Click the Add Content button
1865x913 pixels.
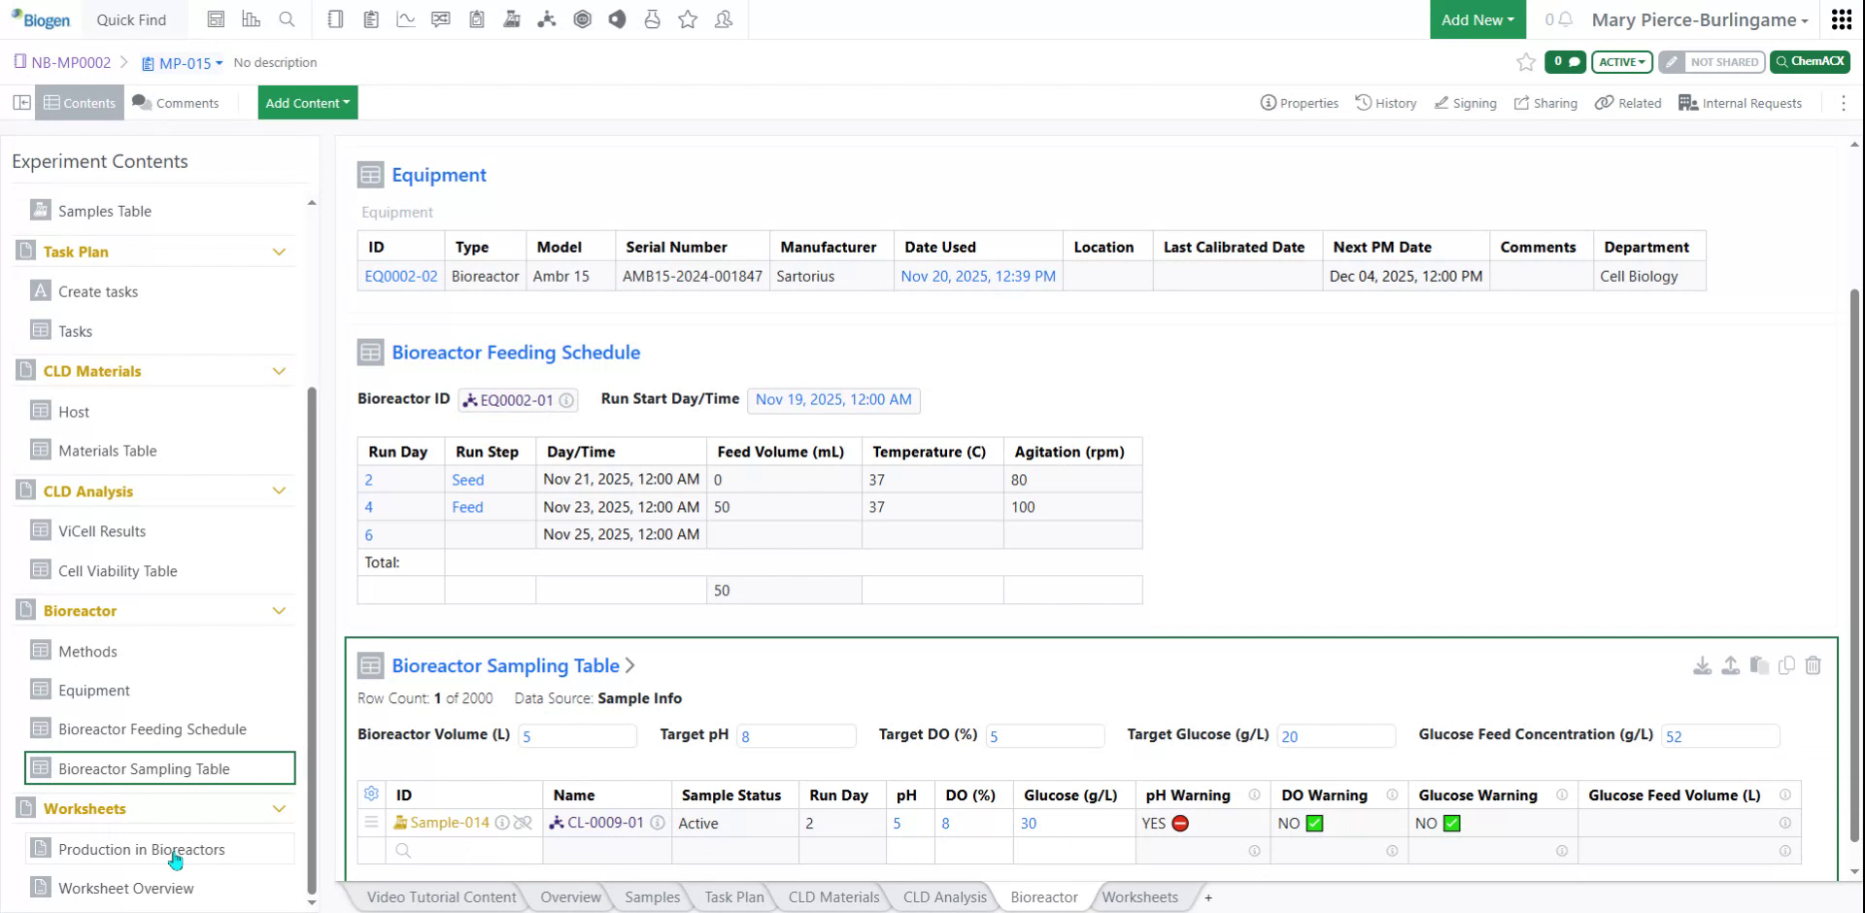tap(307, 102)
